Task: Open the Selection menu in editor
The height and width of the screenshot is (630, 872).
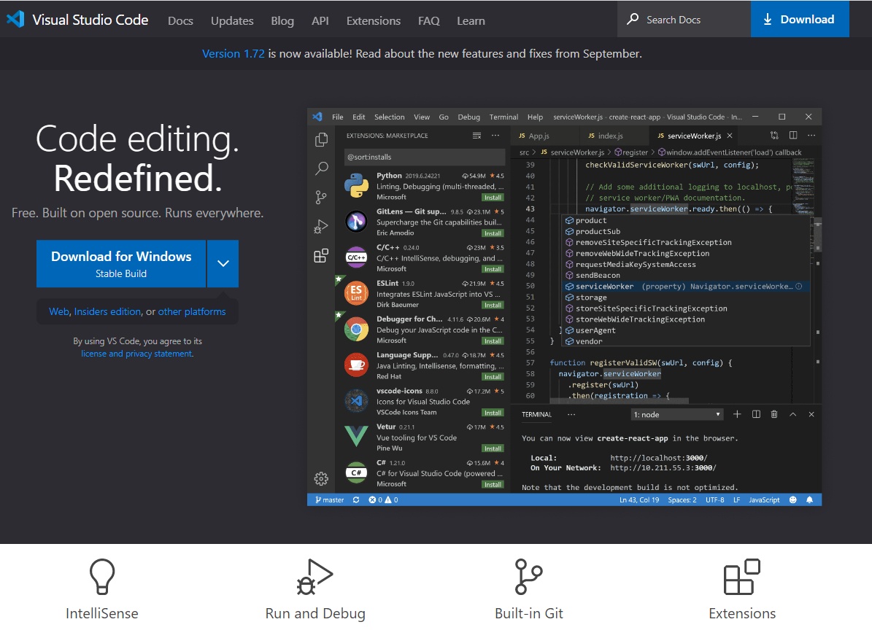Action: (389, 117)
